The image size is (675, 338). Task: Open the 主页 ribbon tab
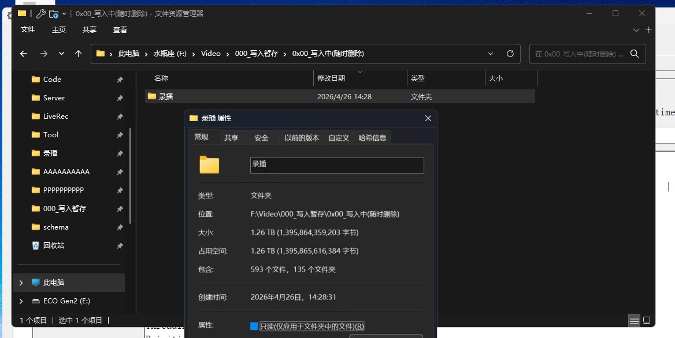(58, 29)
